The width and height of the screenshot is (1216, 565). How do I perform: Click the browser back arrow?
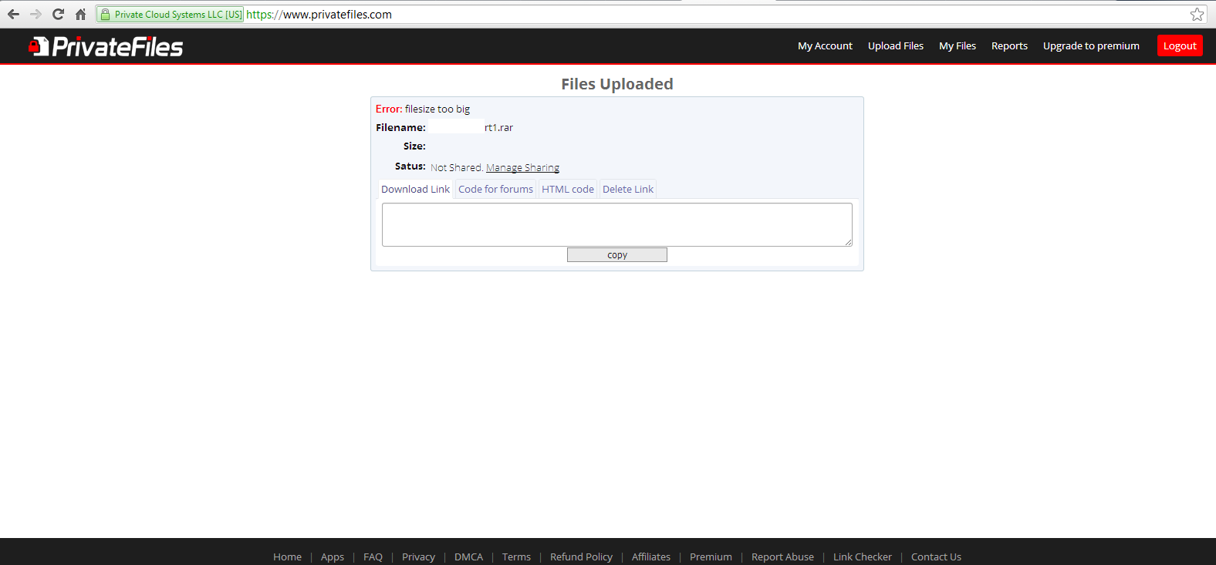(13, 15)
